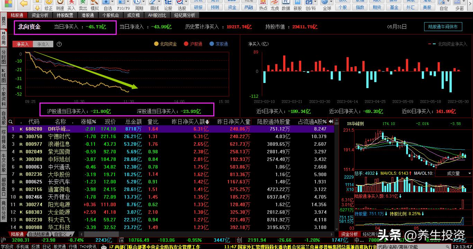Toggle the 北向资金 legend series
This screenshot has height=249, width=473.
[166, 44]
